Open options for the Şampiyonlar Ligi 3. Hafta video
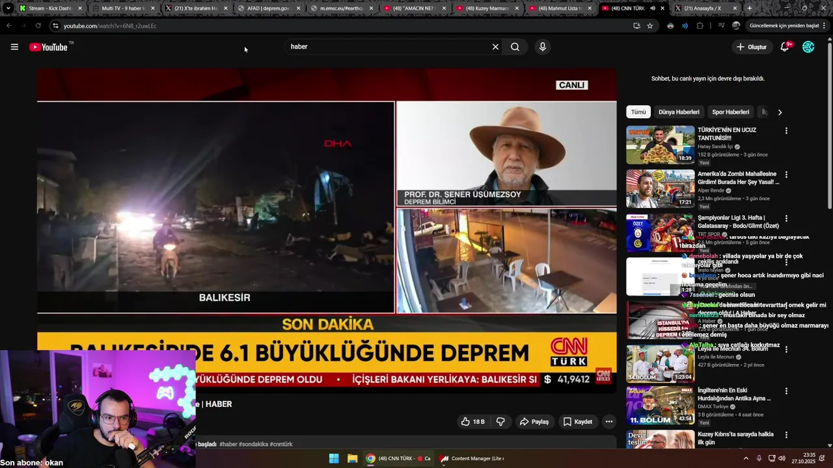Viewport: 833px width, 468px height. click(x=786, y=218)
